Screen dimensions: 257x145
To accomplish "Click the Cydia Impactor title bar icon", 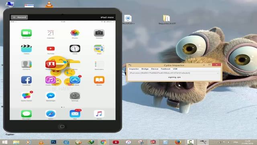I will coord(130,65).
